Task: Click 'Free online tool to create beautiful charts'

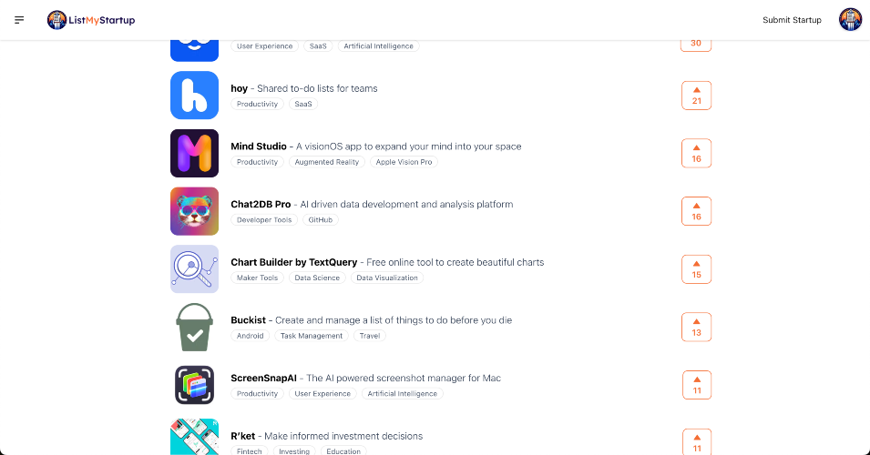Action: click(x=455, y=262)
